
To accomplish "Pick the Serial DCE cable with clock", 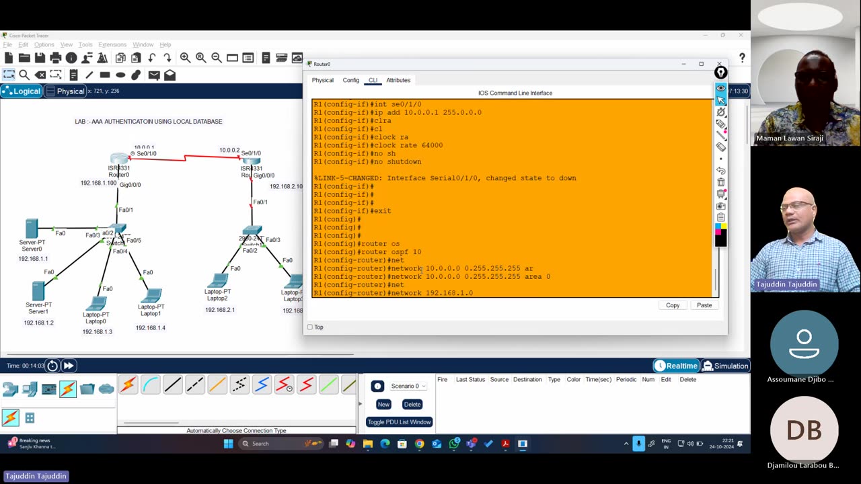I will coord(284,385).
